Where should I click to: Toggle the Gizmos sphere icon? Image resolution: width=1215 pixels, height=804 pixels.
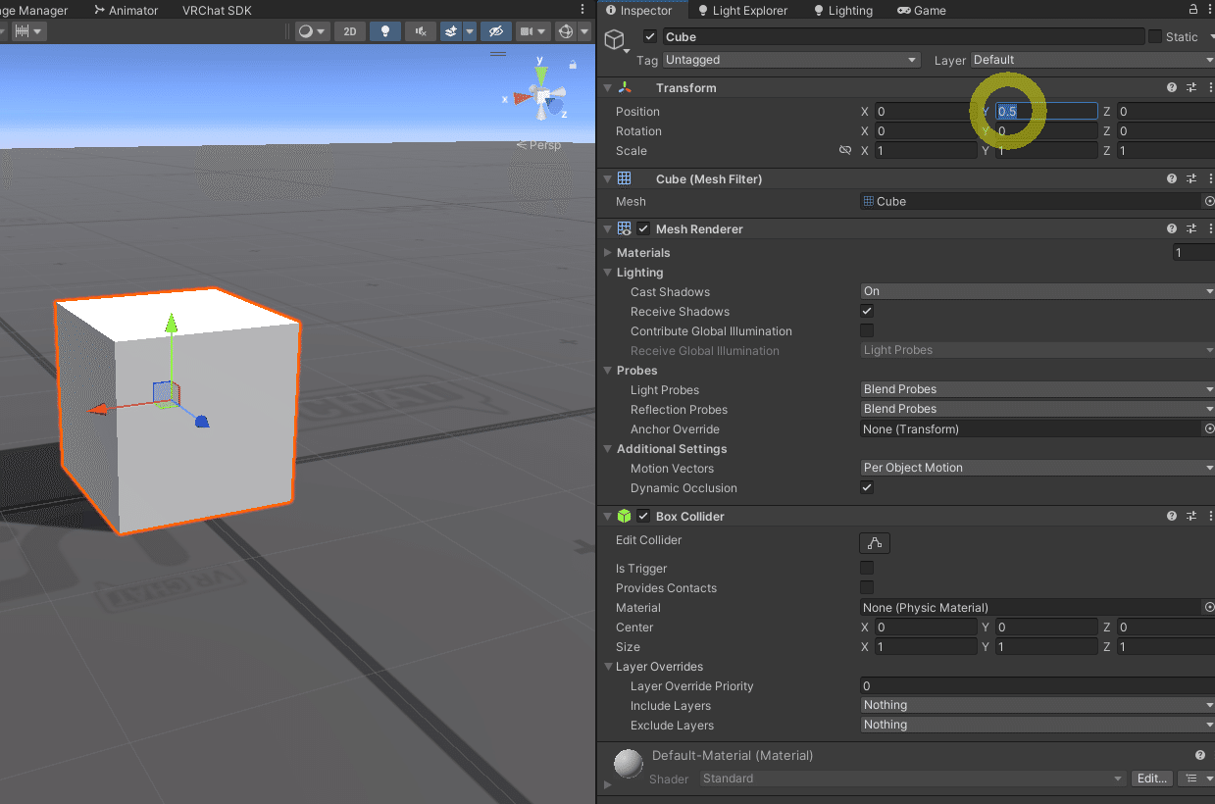[565, 31]
